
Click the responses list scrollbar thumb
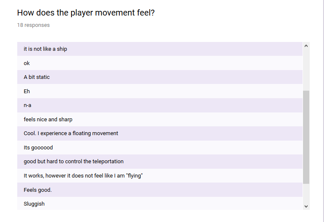(x=306, y=137)
